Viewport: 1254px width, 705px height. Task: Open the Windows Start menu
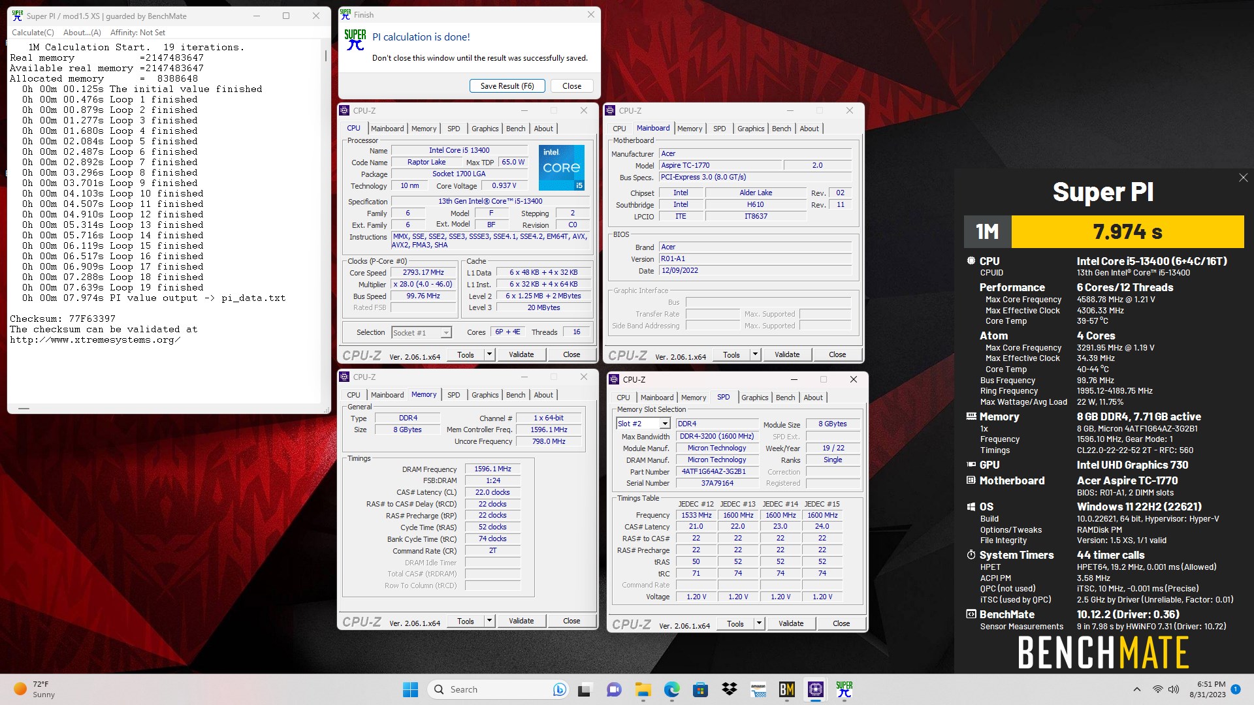pos(410,689)
